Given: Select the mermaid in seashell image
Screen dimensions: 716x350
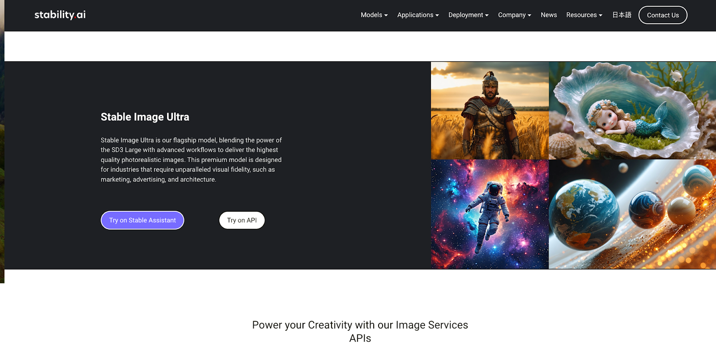Looking at the screenshot, I should coord(632,111).
